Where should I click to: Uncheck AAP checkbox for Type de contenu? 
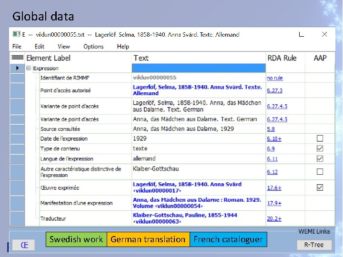[x=320, y=148]
